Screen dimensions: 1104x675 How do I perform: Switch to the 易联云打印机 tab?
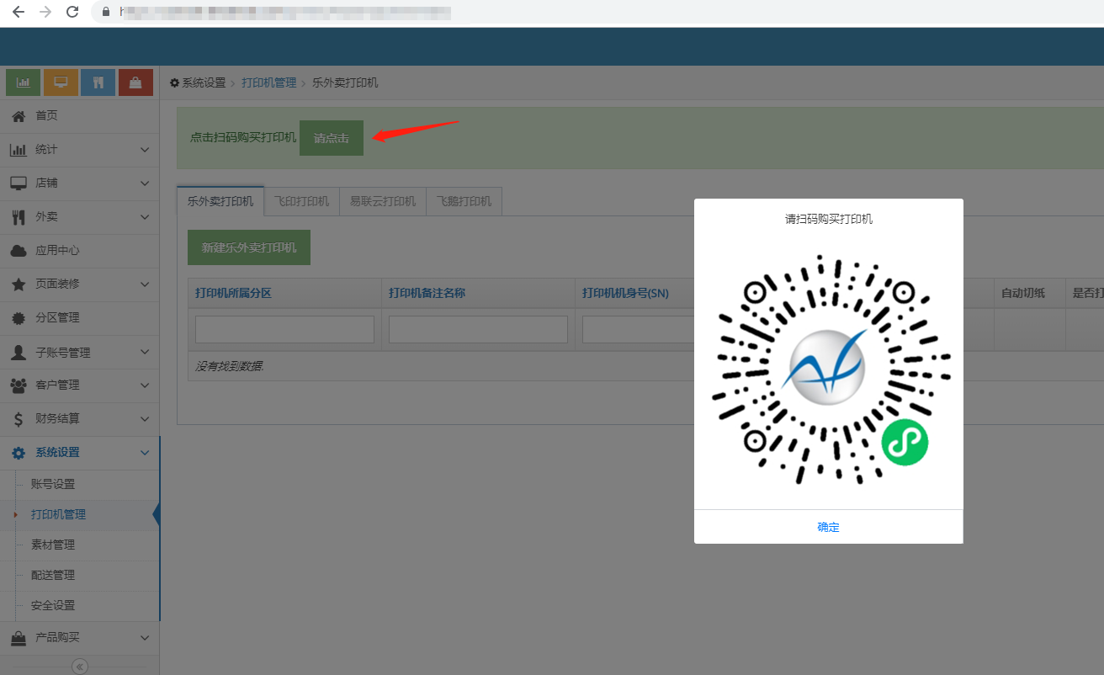click(x=383, y=201)
